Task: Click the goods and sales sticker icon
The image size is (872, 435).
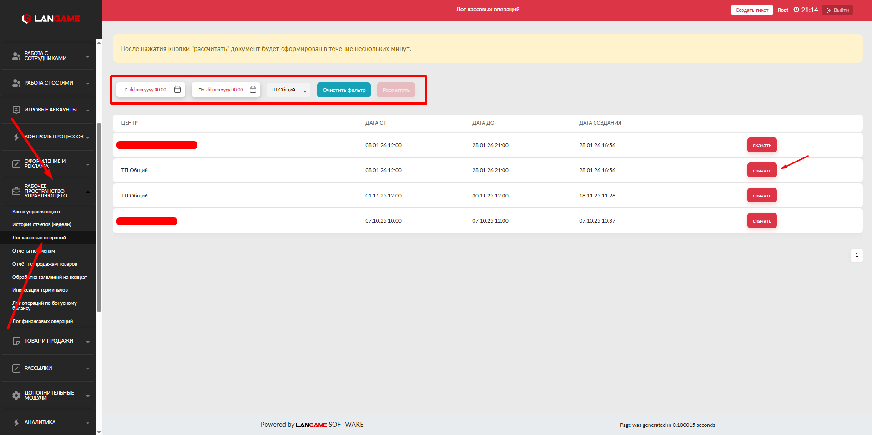Action: click(16, 341)
